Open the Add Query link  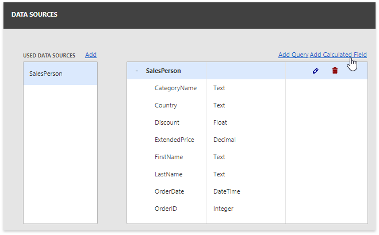point(293,55)
